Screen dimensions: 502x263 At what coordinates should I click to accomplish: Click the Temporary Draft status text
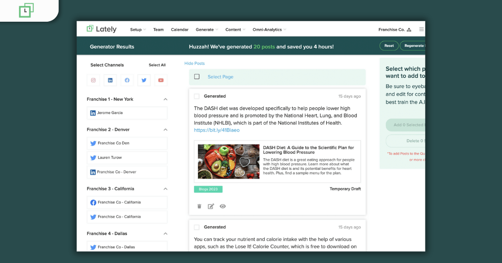point(345,189)
